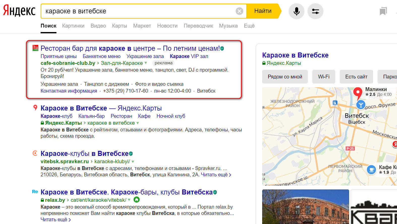Switch to Видео tab
Image resolution: width=397 pixels, height=224 pixels.
(x=98, y=26)
